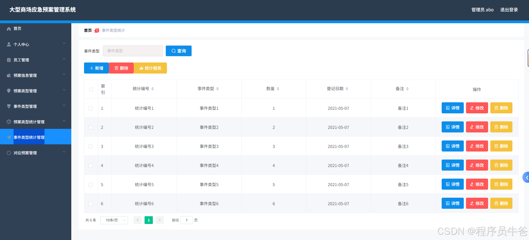Viewport: 529px width, 240px height.
Task: Open the 预案信息管理 sidebar menu
Action: 36,75
